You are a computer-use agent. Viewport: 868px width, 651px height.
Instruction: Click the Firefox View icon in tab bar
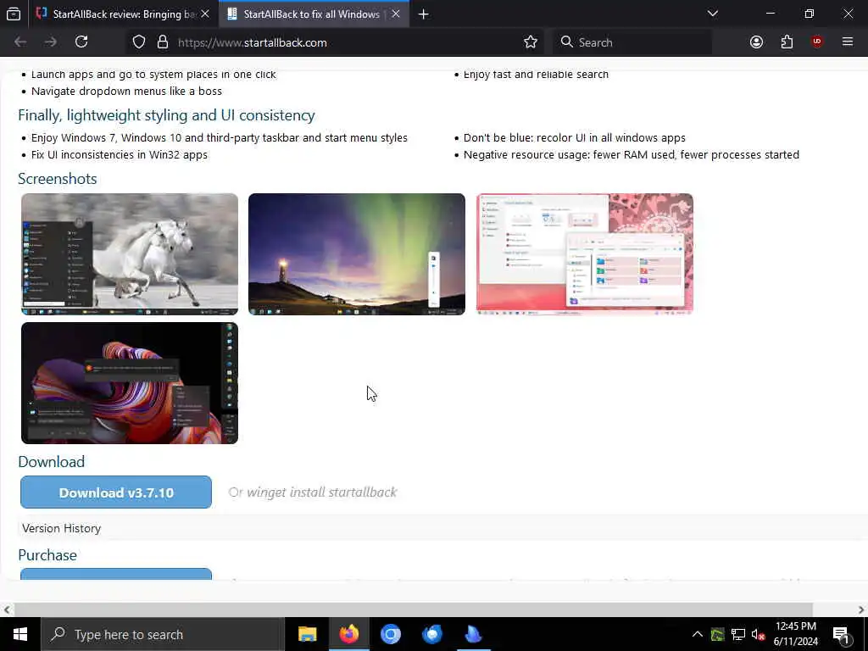pos(14,14)
